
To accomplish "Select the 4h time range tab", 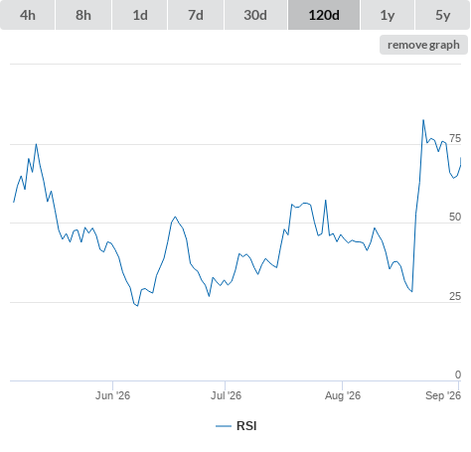I will [x=28, y=15].
